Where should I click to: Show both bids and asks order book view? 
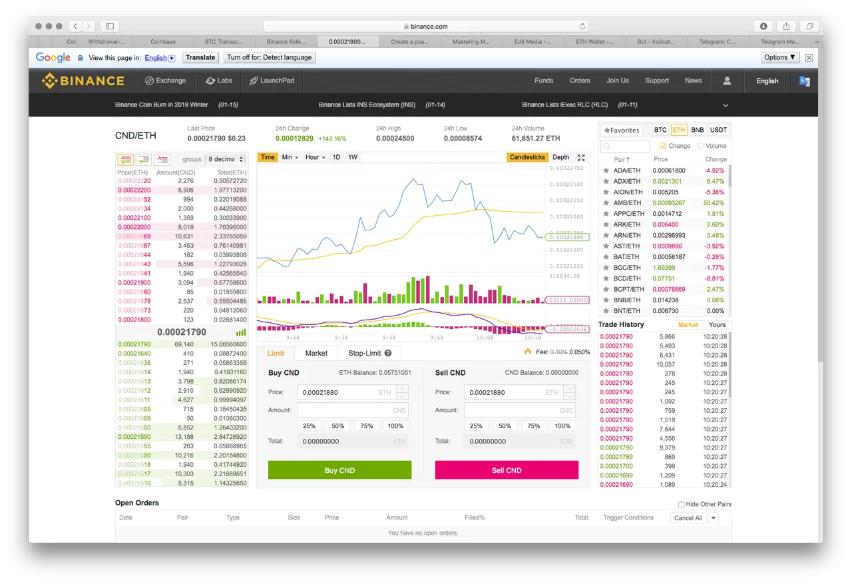coord(125,159)
